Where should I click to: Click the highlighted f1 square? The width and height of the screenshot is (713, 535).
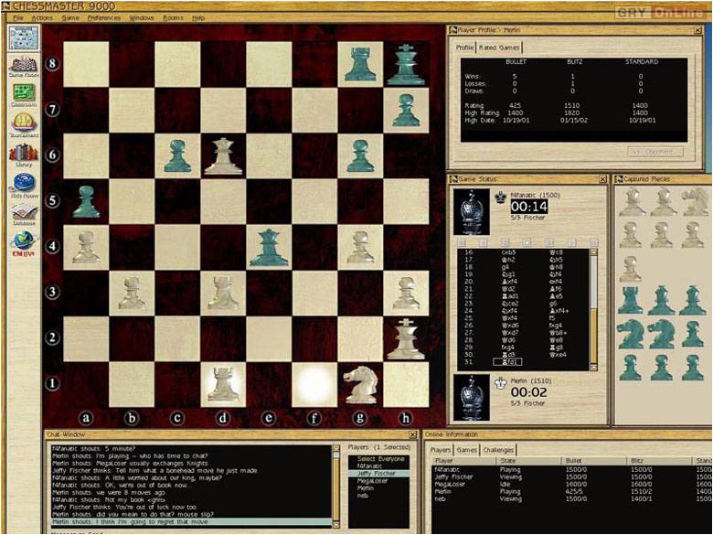point(314,384)
